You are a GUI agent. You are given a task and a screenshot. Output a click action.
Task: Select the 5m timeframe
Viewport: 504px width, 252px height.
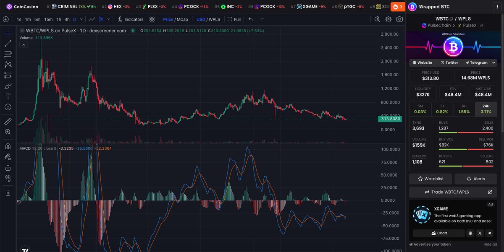click(x=37, y=19)
